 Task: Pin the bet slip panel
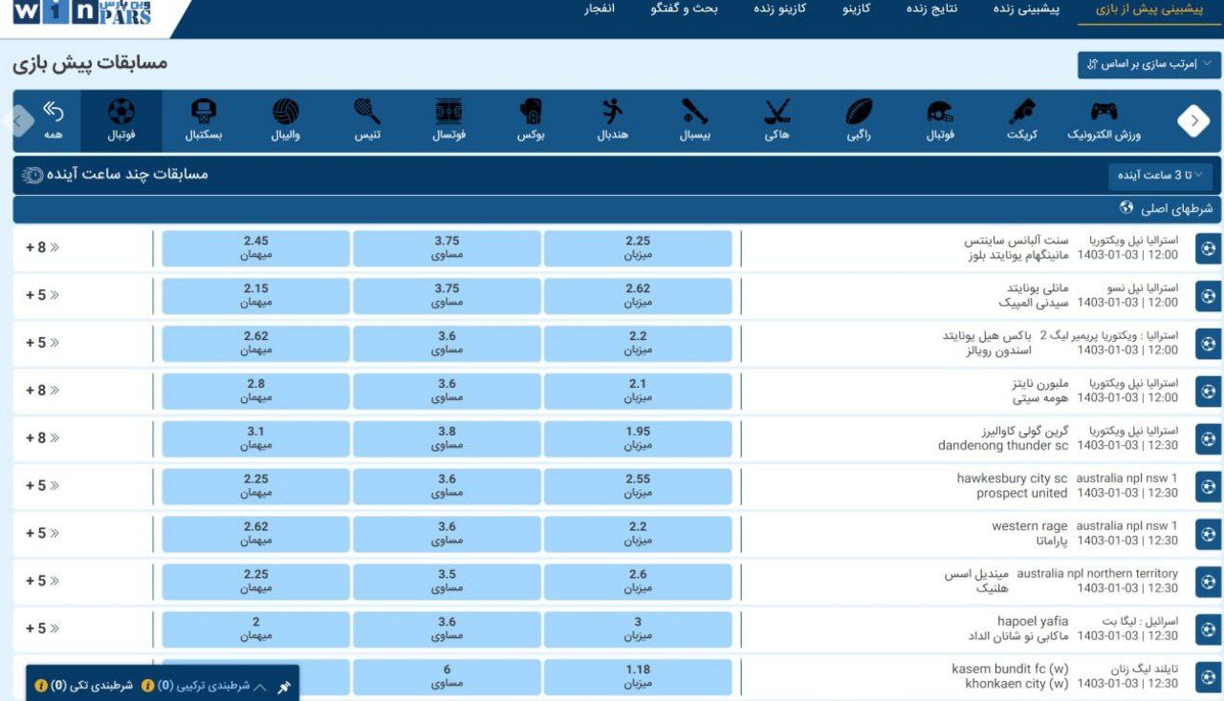283,686
